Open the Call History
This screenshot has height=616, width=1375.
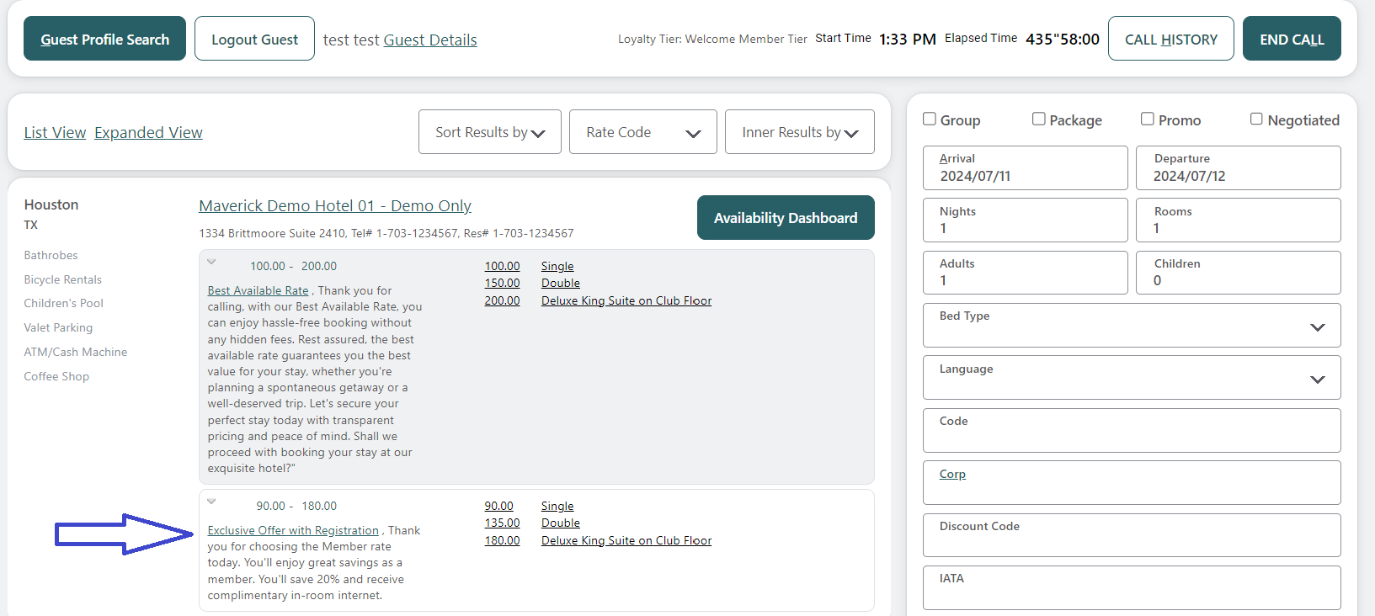click(1171, 39)
